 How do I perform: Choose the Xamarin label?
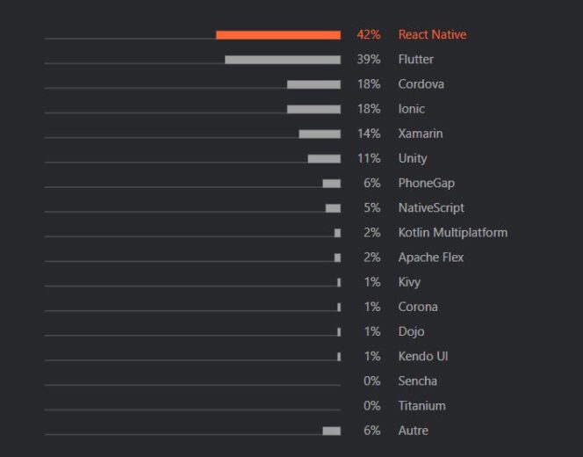click(x=420, y=134)
